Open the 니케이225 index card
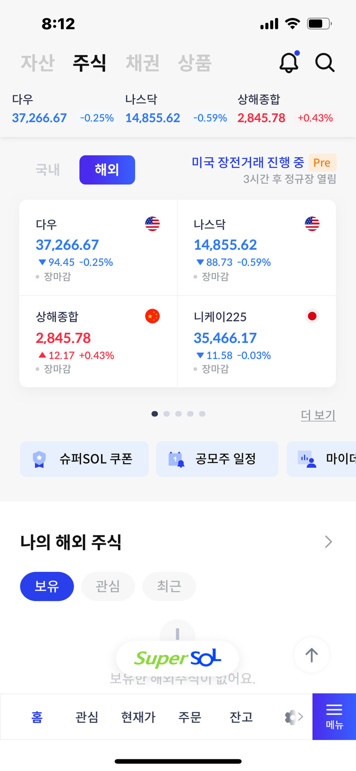Image resolution: width=356 pixels, height=771 pixels. [256, 341]
